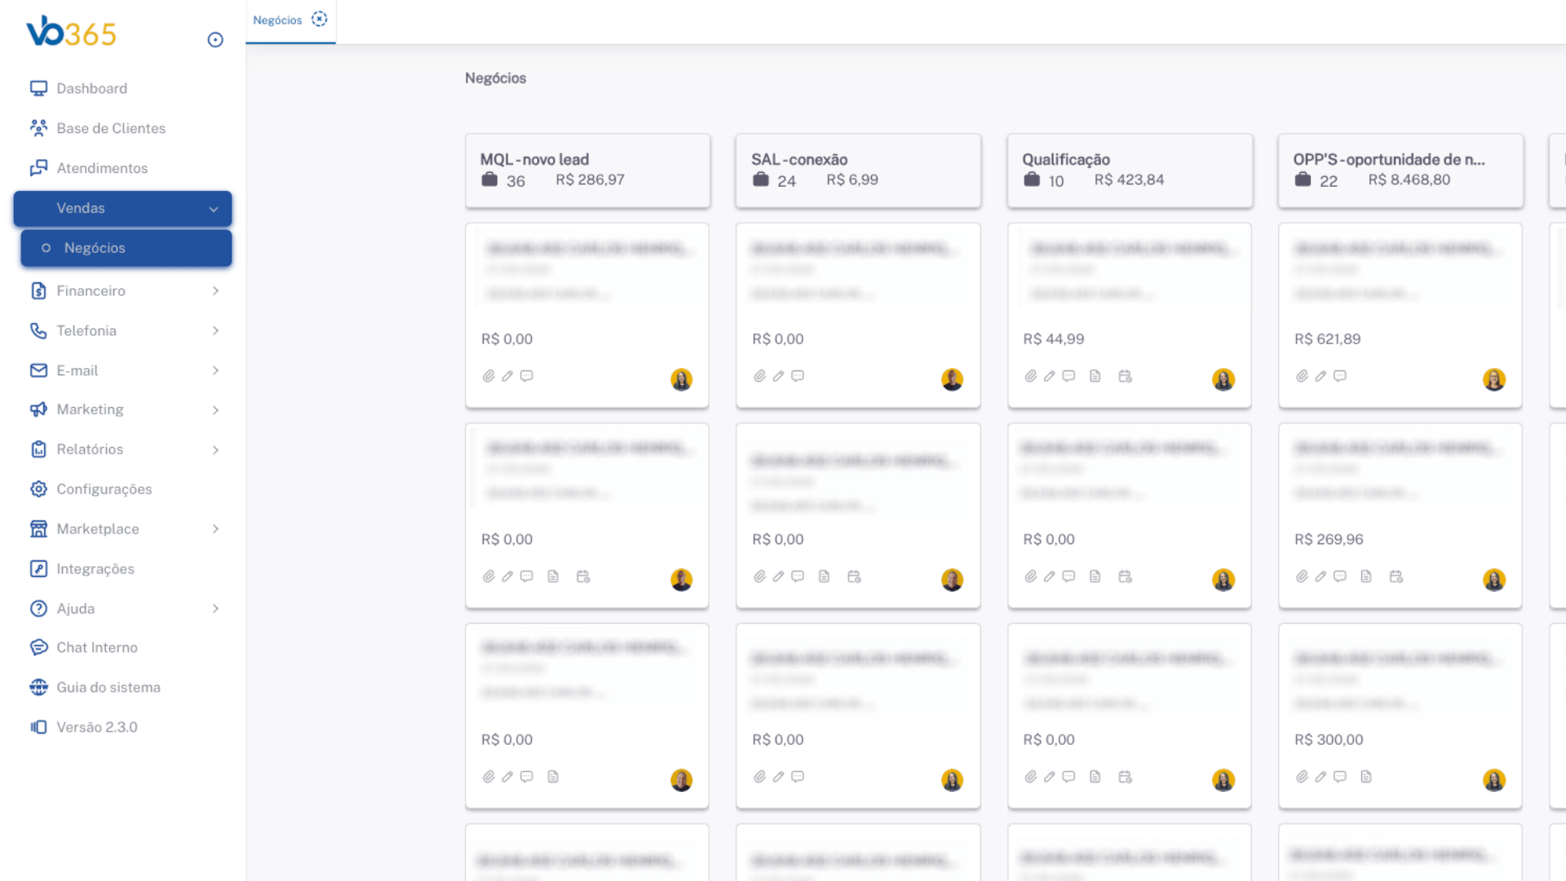
Task: Click the briefcase icon in the OPP'S column header
Action: pyautogui.click(x=1303, y=179)
